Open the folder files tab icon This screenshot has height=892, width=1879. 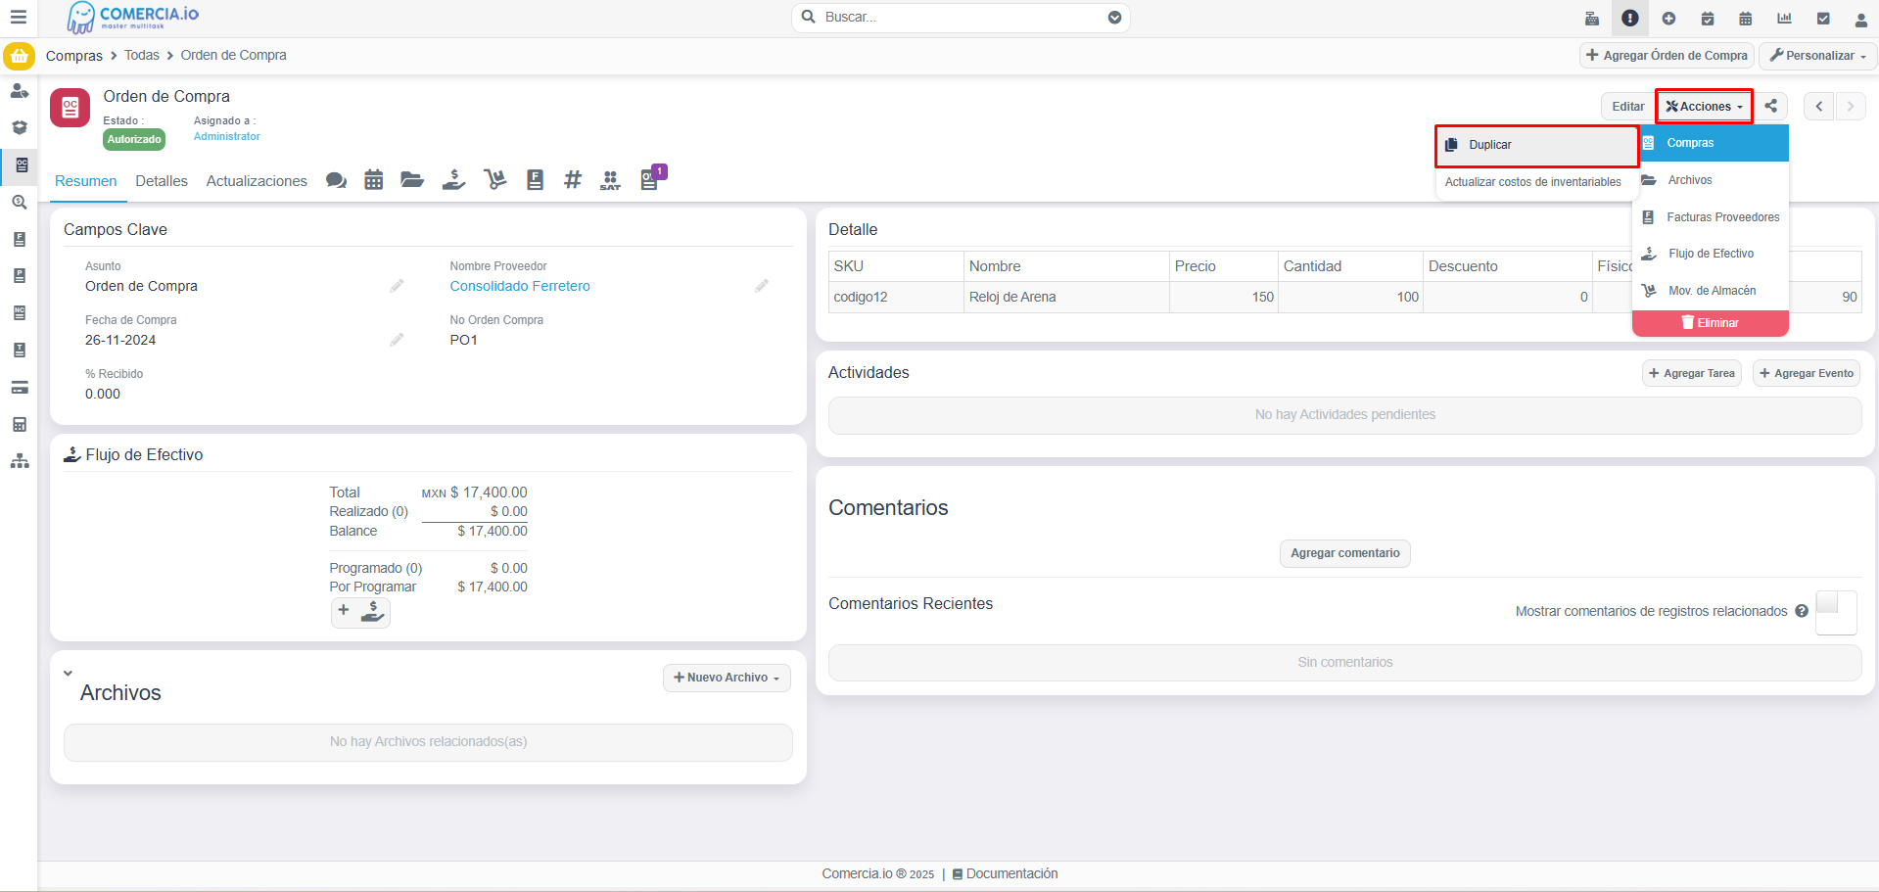coord(412,180)
